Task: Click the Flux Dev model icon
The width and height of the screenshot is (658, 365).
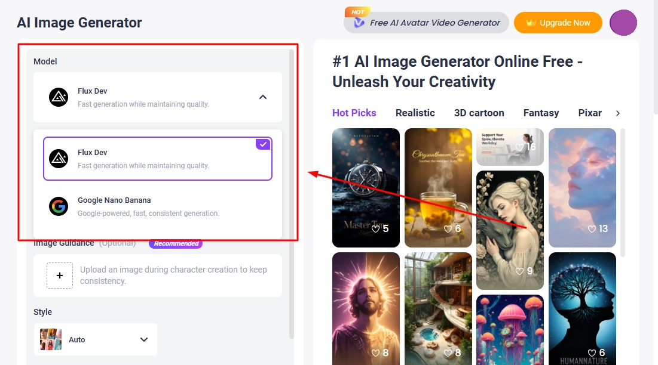Action: tap(59, 96)
